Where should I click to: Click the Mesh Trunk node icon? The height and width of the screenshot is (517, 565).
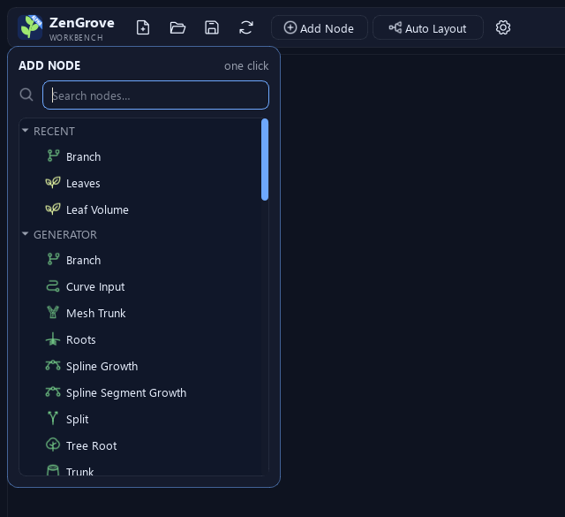click(53, 312)
